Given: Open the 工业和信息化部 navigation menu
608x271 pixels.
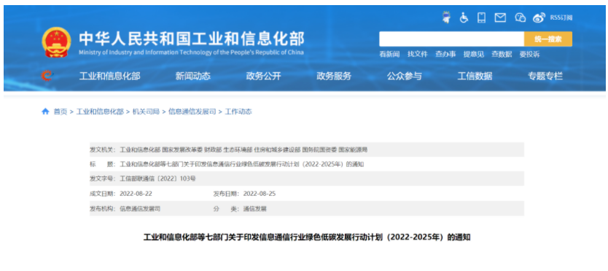Looking at the screenshot, I should pyautogui.click(x=110, y=76).
